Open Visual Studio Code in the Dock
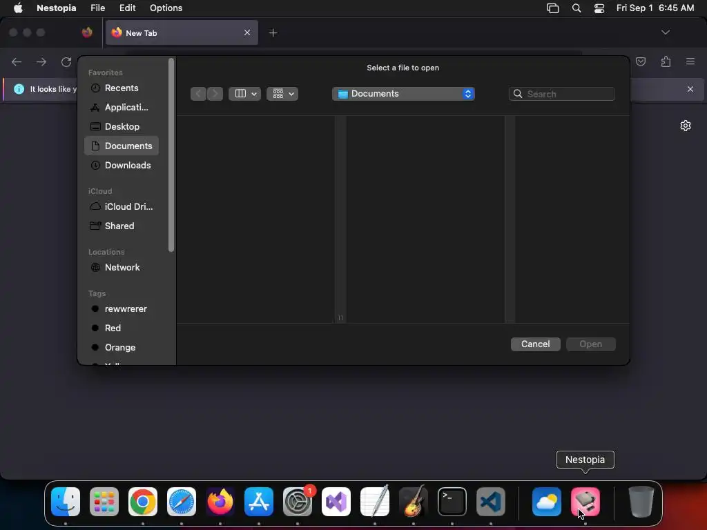 tap(491, 502)
